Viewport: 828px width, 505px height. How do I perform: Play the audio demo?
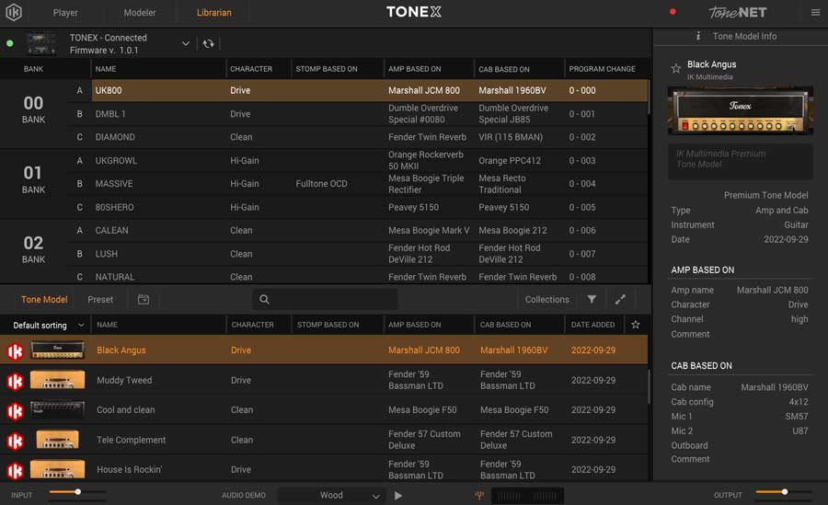tap(398, 496)
